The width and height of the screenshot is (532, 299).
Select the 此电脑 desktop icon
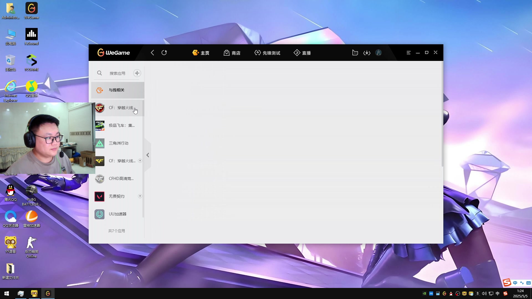[x=11, y=37]
